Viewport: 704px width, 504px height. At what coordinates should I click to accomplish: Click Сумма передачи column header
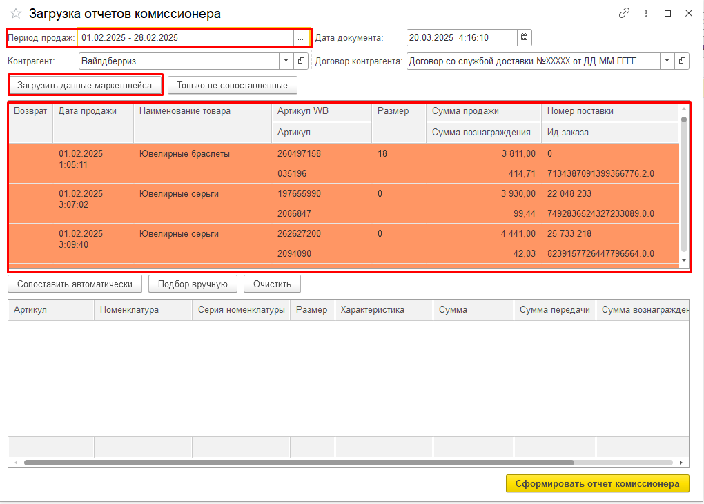tap(554, 309)
